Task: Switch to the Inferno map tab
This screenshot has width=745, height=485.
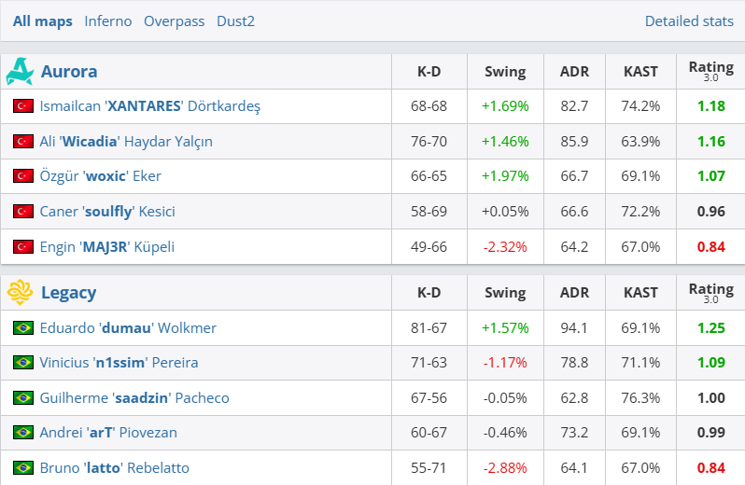Action: pyautogui.click(x=108, y=21)
